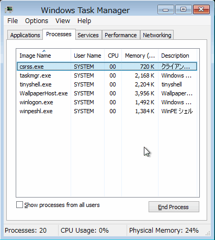The width and height of the screenshot is (215, 240).
Task: Click the 2,168 K memory value
Action: point(144,75)
